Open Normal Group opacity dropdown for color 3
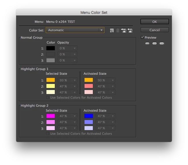 67,60
